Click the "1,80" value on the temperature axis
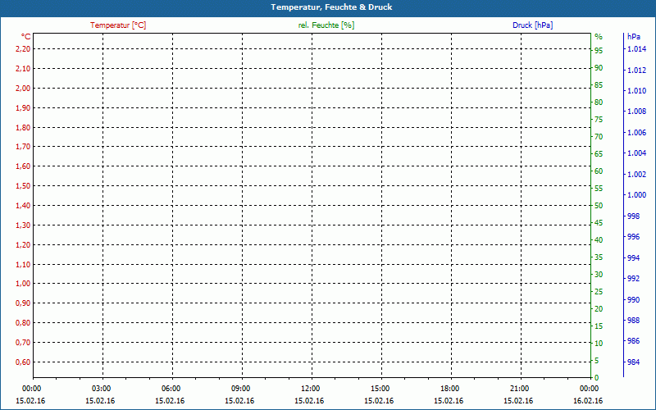The image size is (656, 410). click(x=23, y=127)
